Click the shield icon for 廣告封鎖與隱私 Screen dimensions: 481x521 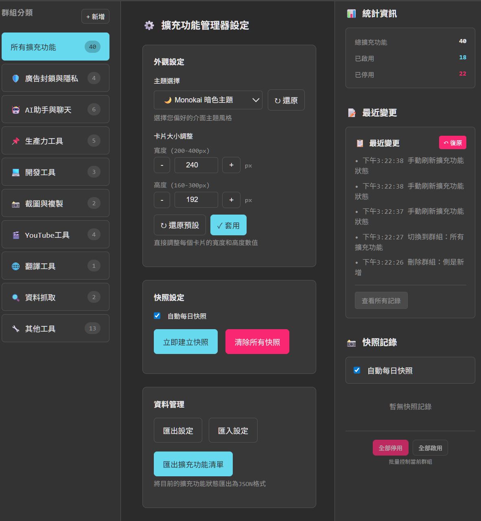15,78
